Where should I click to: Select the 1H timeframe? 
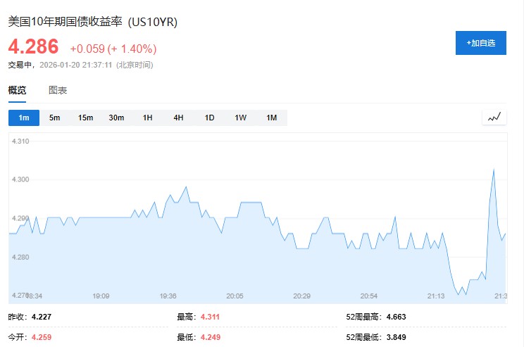coord(148,118)
